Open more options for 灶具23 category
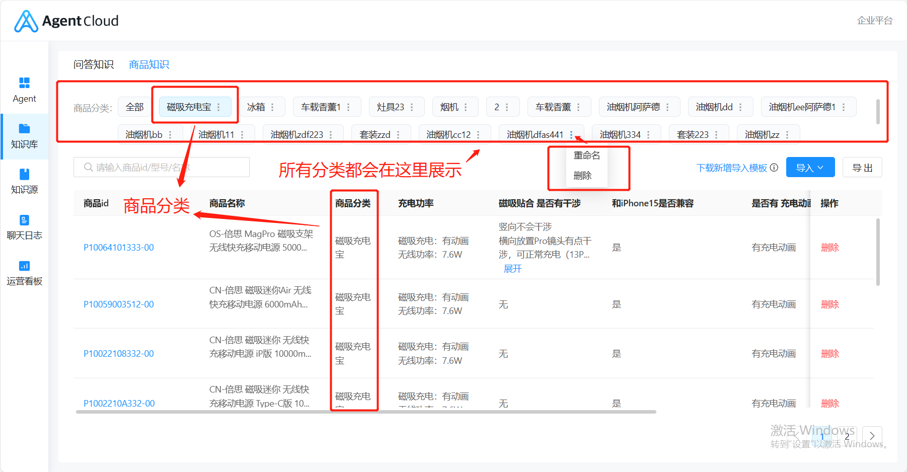 [x=412, y=107]
